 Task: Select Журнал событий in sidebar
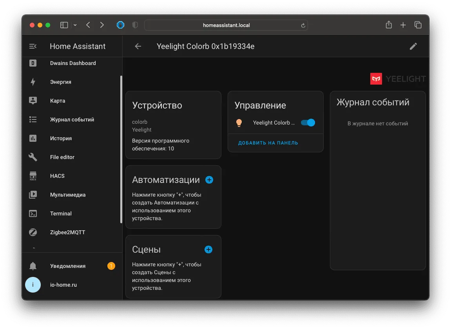click(x=72, y=119)
